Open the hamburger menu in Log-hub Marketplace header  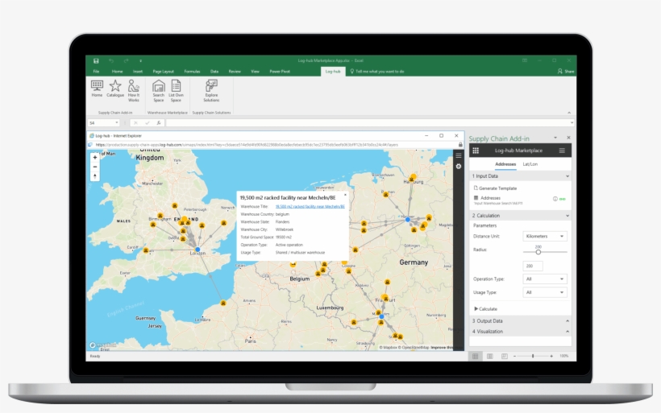(x=562, y=151)
